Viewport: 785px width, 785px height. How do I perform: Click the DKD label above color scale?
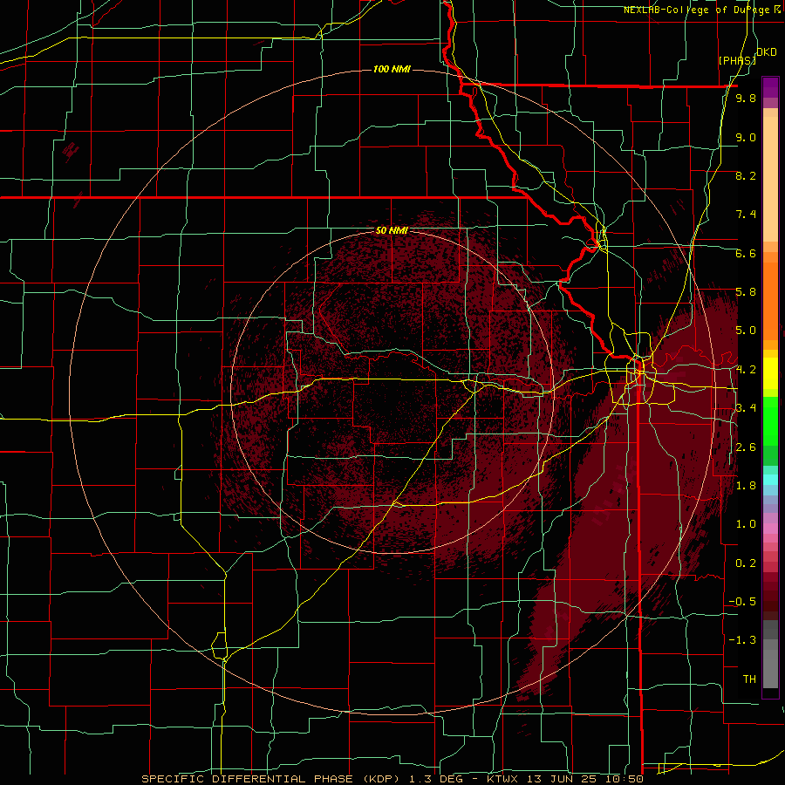767,52
